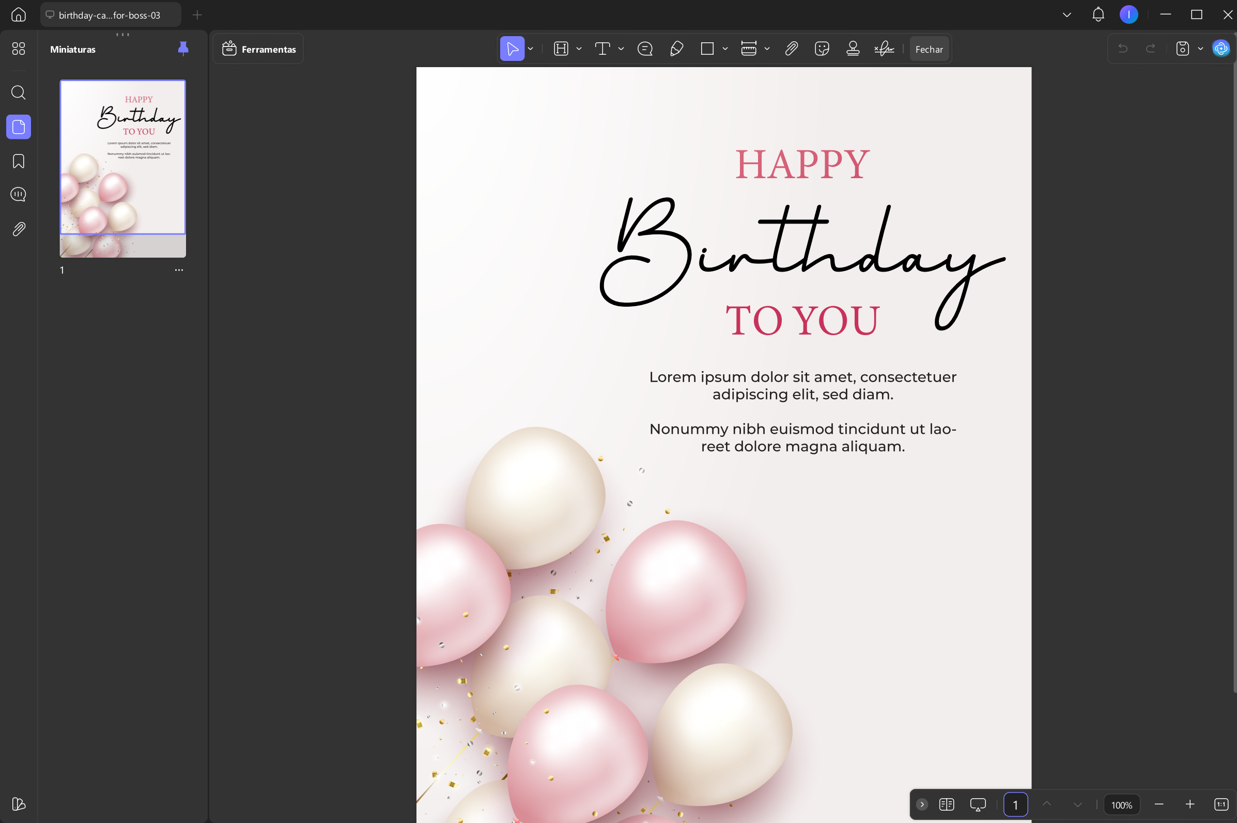Open the comments list sidebar panel

click(19, 195)
